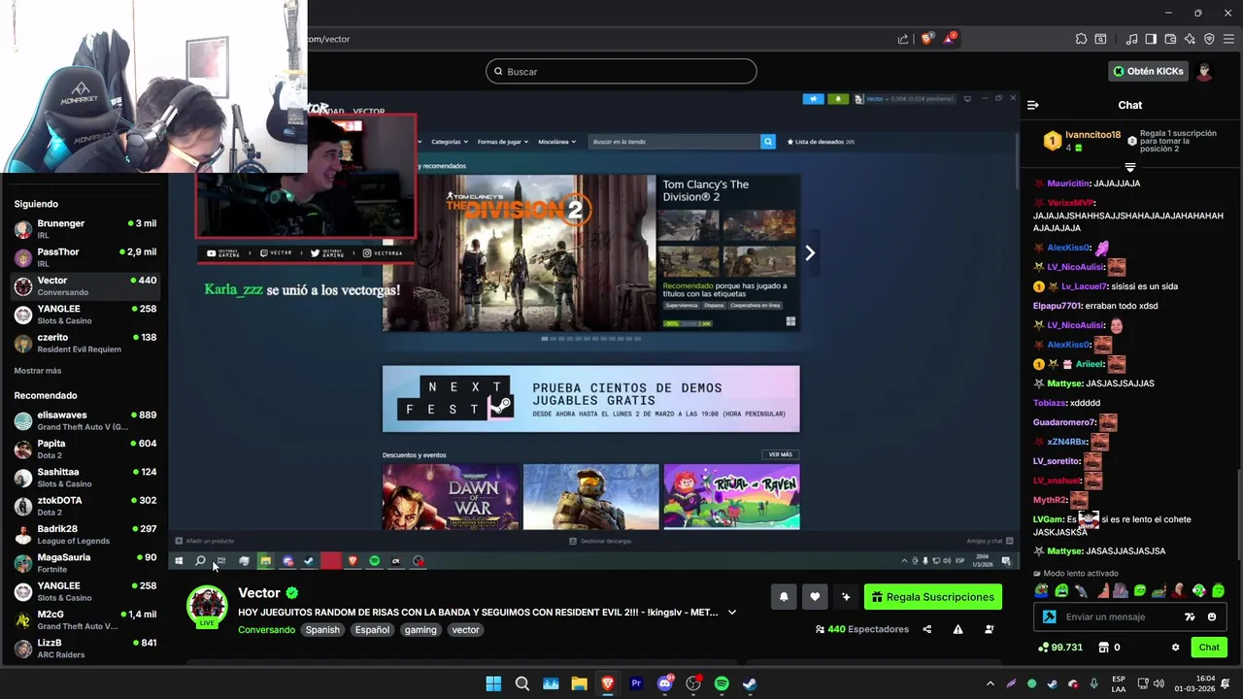Viewport: 1243px width, 699px height.
Task: Open Steam from the taskbar
Action: tap(750, 683)
